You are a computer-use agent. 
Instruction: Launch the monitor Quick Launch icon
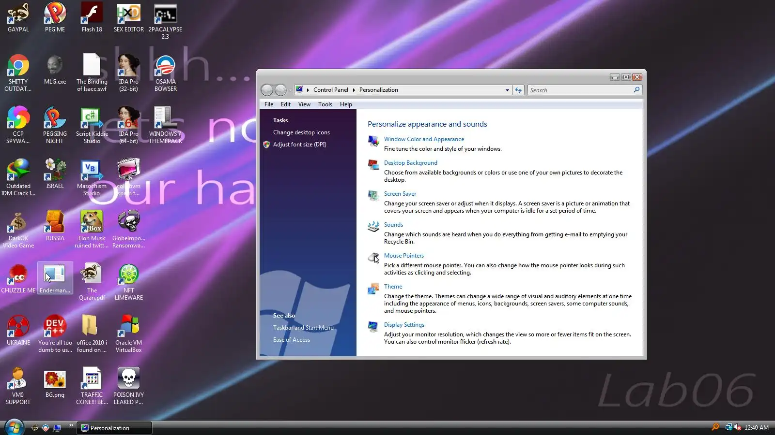pos(57,428)
